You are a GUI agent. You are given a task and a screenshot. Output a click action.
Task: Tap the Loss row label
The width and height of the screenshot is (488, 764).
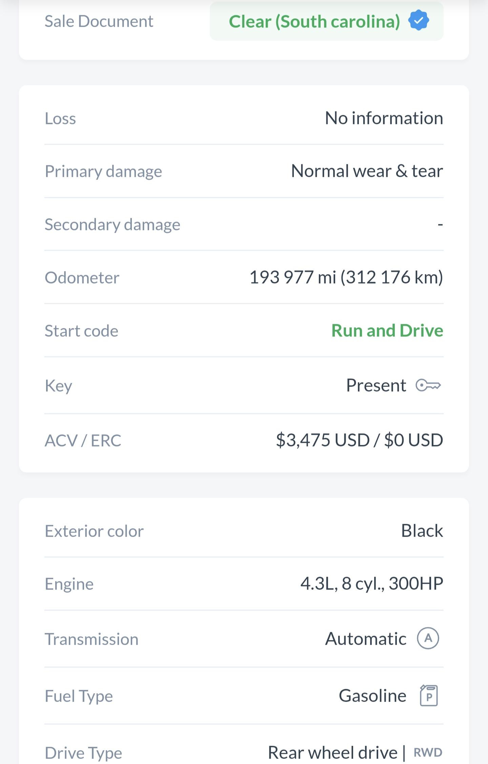pyautogui.click(x=60, y=119)
